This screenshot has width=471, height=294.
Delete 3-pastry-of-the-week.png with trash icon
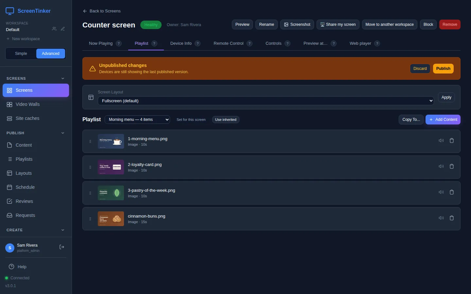tap(452, 192)
